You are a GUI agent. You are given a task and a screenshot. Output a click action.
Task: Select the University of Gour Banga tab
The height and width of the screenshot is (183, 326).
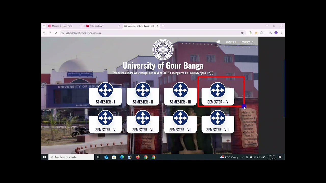tap(141, 26)
